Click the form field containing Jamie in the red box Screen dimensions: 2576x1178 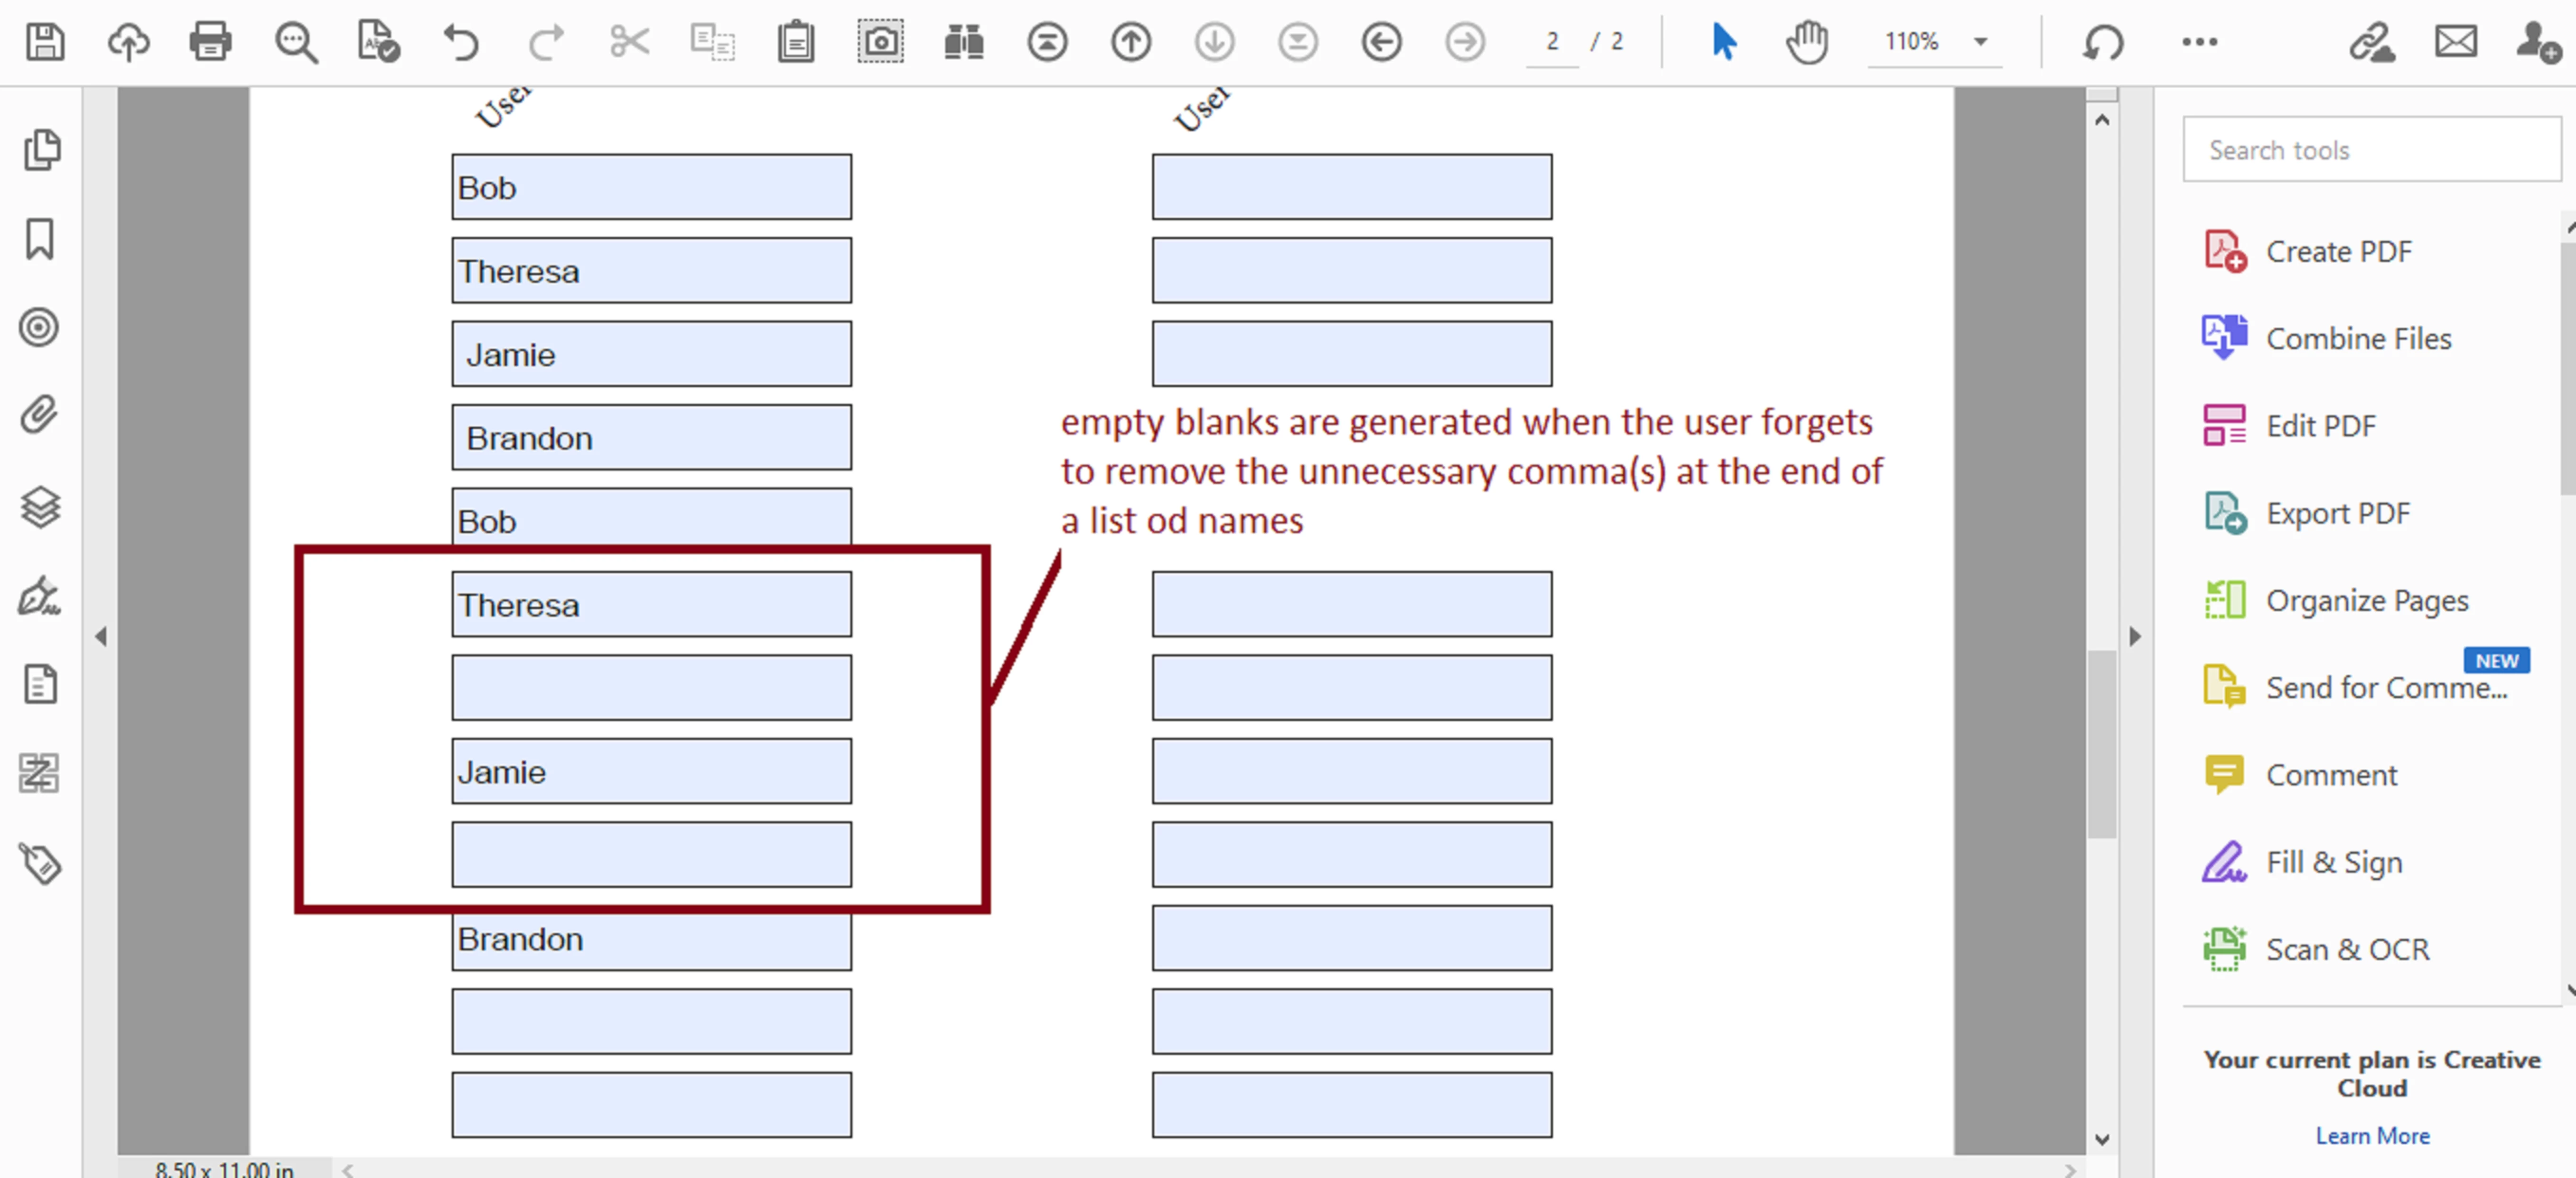651,772
